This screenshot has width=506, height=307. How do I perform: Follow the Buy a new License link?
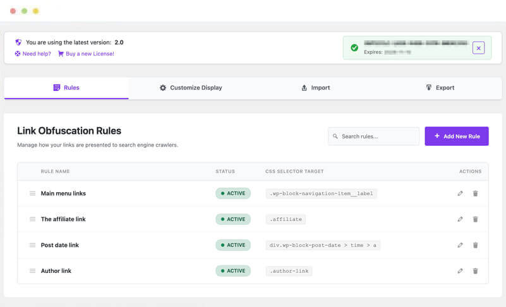[x=90, y=54]
